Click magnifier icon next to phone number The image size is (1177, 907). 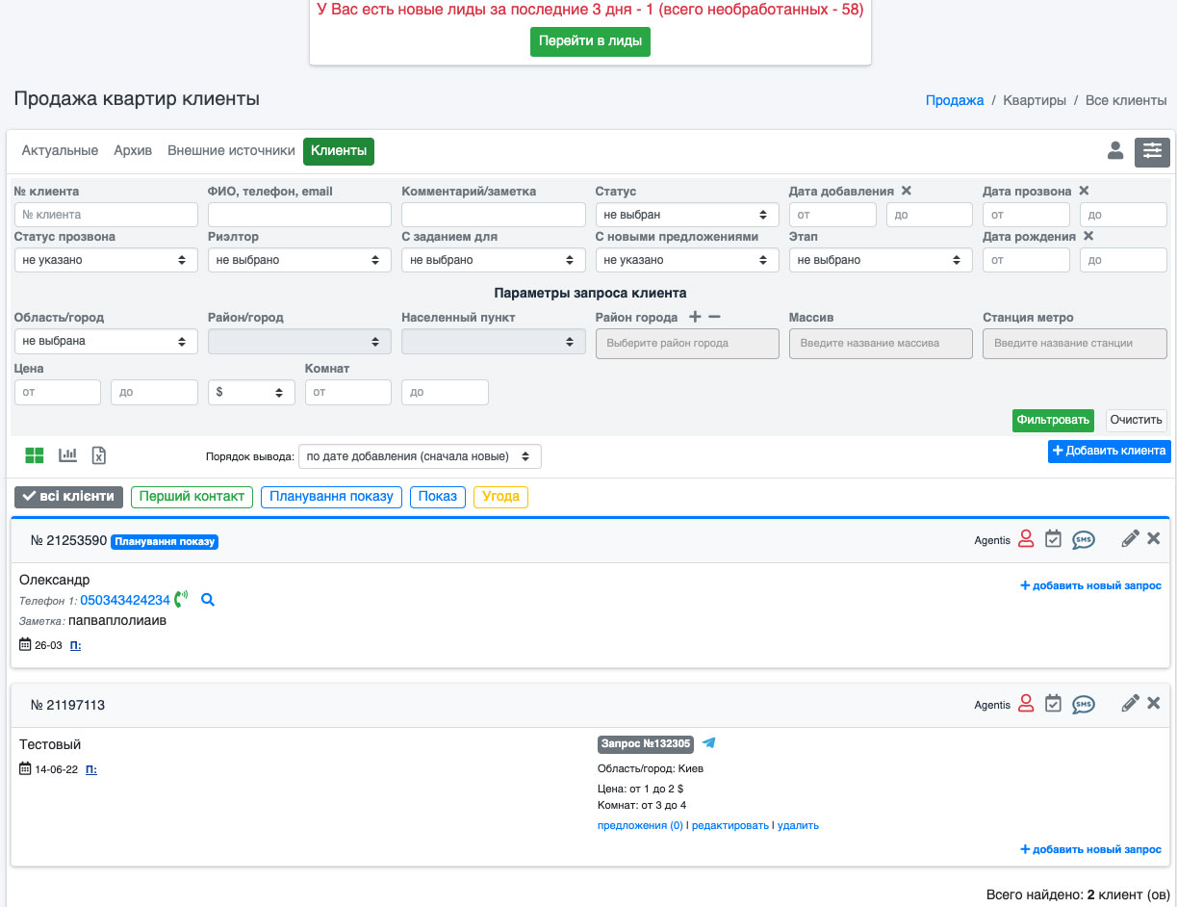pos(208,600)
